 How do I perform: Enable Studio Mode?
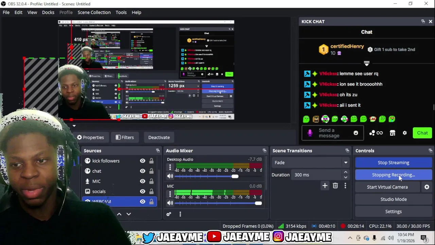(394, 199)
